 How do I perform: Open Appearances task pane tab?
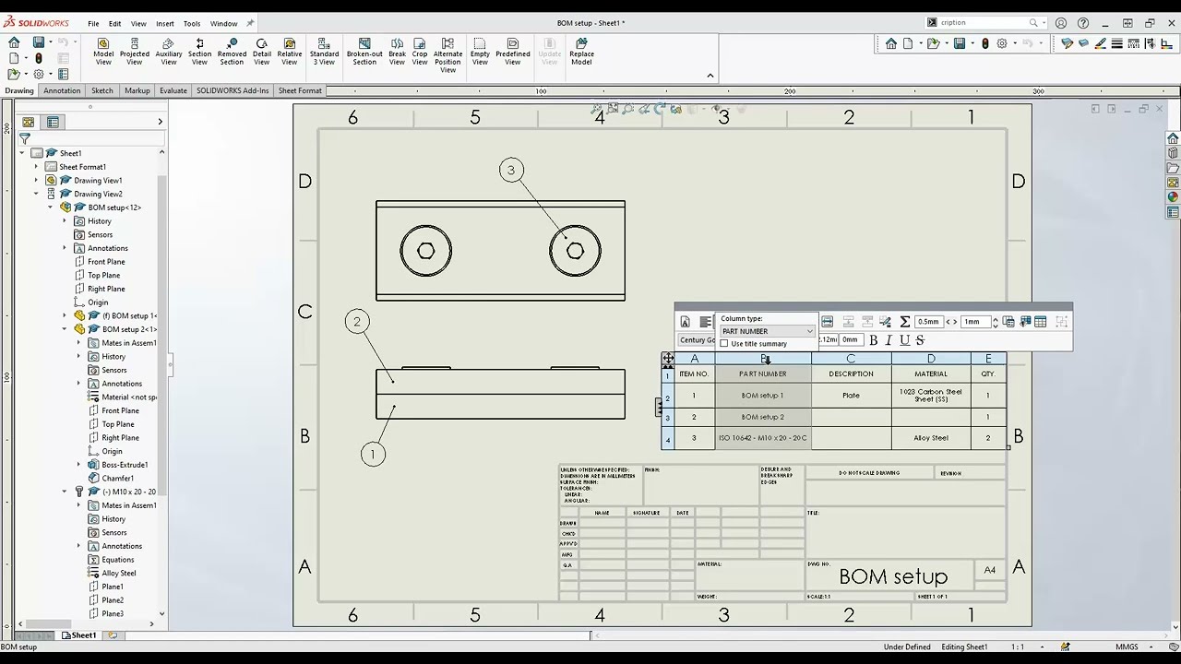(x=1173, y=196)
